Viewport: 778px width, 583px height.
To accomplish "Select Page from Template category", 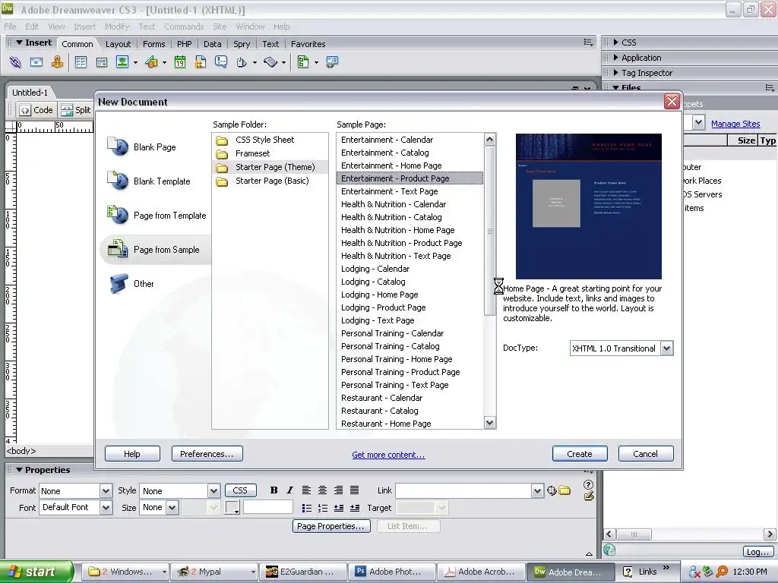I will (x=157, y=215).
